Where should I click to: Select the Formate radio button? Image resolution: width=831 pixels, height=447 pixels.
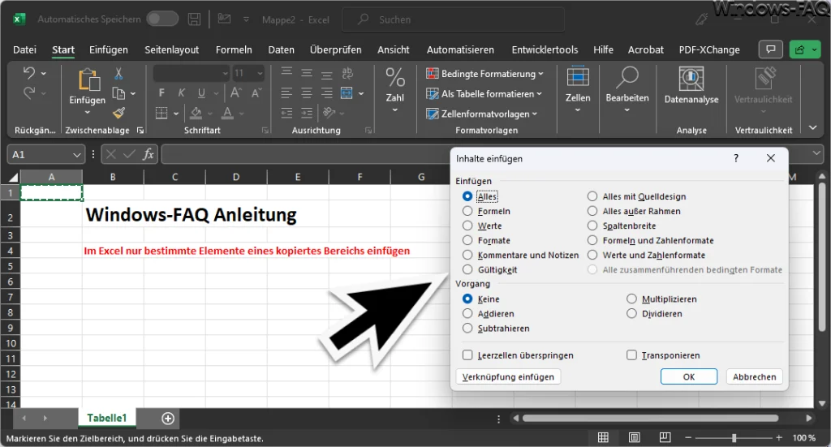pos(467,240)
